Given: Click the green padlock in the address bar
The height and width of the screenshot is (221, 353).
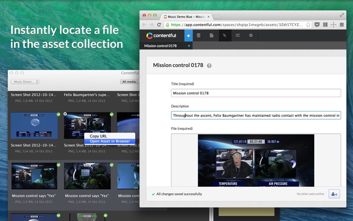Looking at the screenshot, I should point(168,25).
